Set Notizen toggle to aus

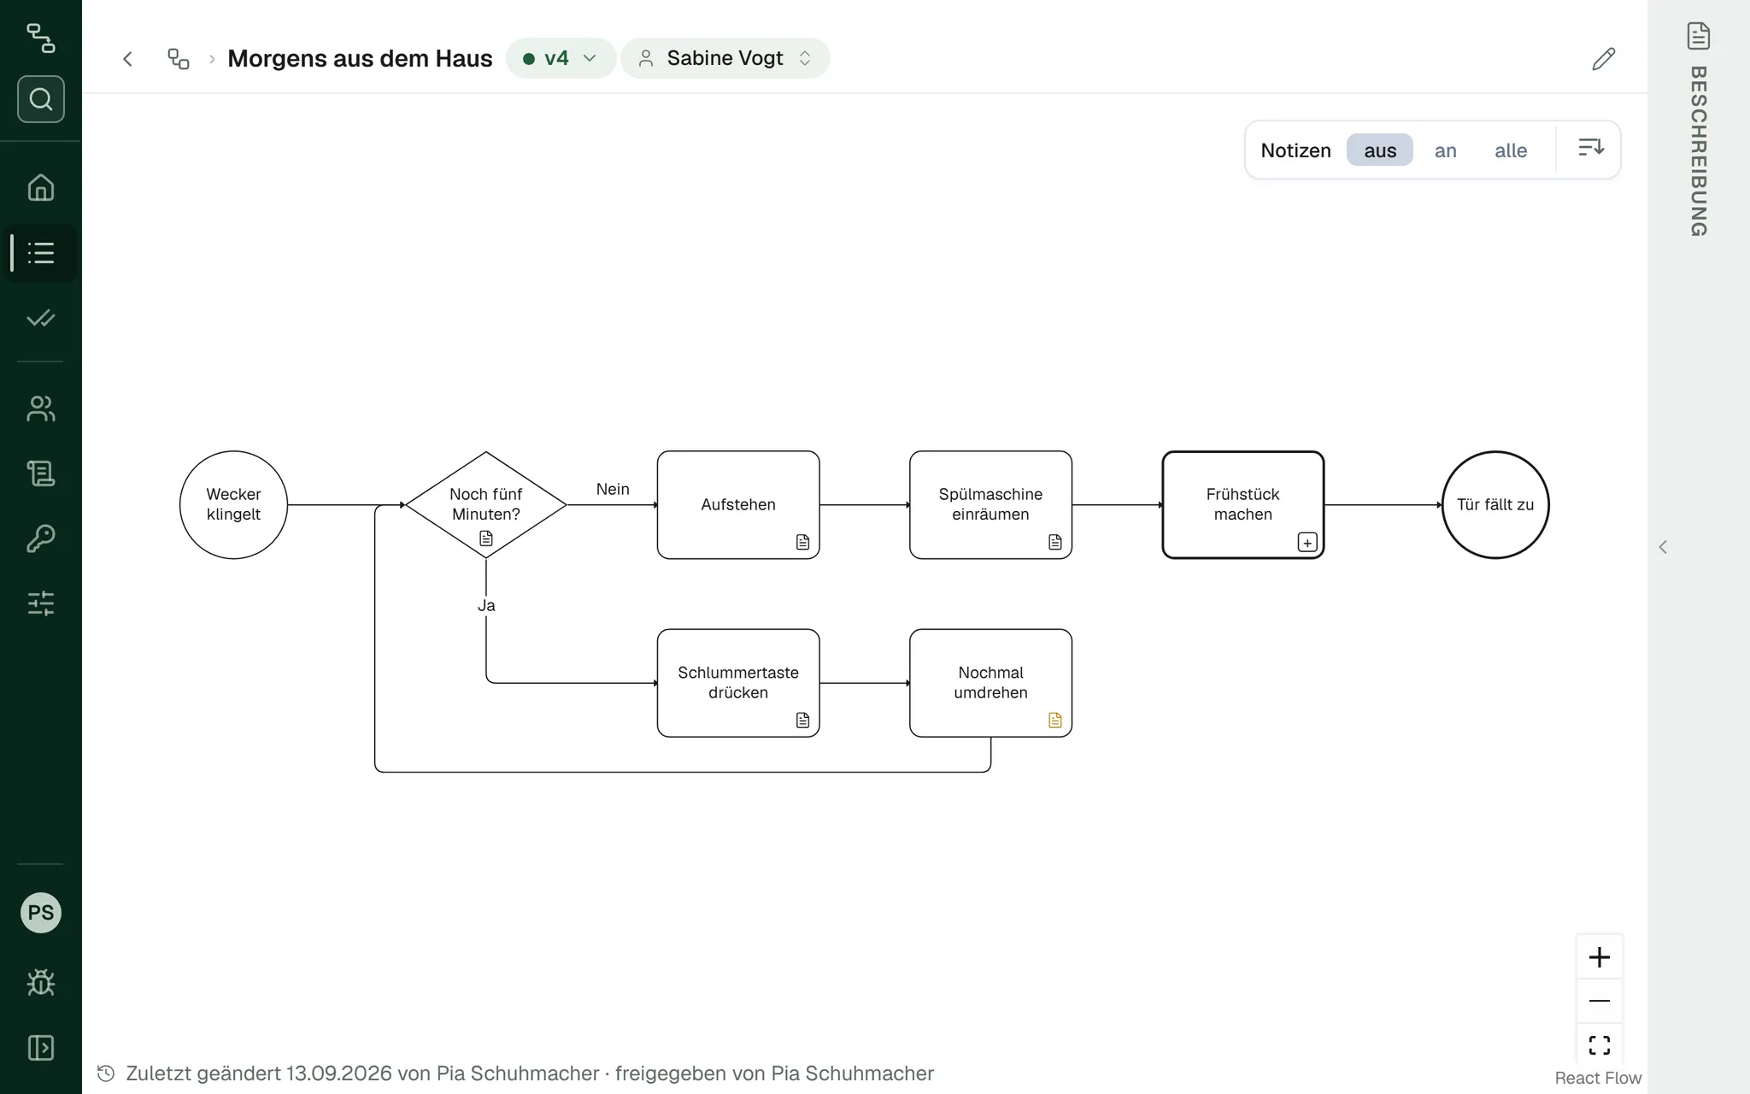(1380, 150)
